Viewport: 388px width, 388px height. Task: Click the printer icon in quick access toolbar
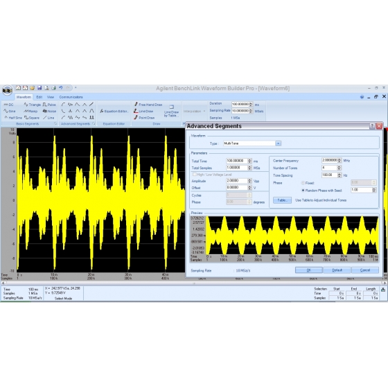[53, 88]
